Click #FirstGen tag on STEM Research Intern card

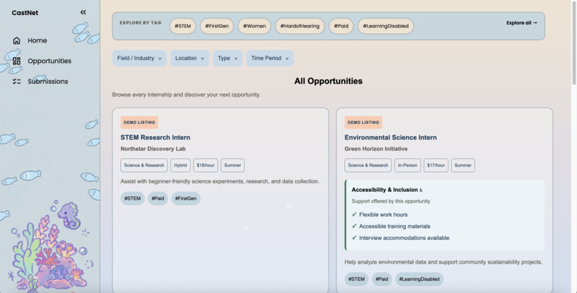[185, 198]
